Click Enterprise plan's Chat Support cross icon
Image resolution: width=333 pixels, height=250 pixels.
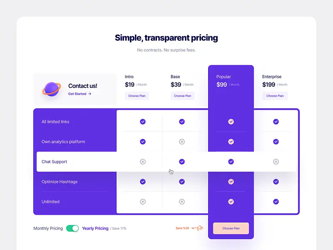click(x=276, y=162)
